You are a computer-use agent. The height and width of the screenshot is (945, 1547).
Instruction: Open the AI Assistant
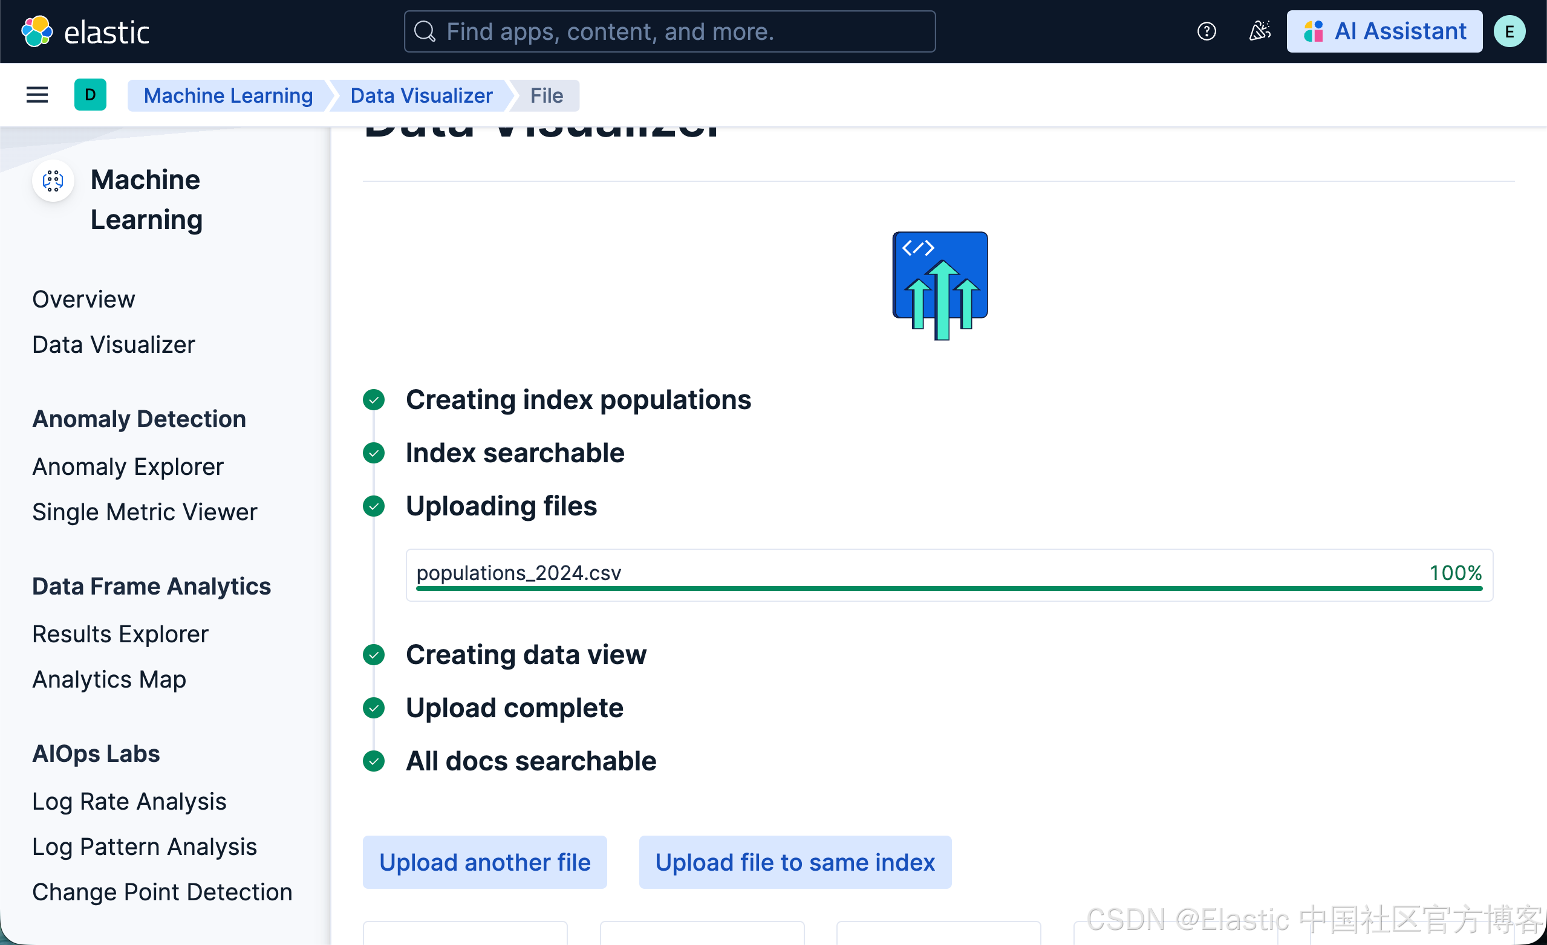point(1384,31)
